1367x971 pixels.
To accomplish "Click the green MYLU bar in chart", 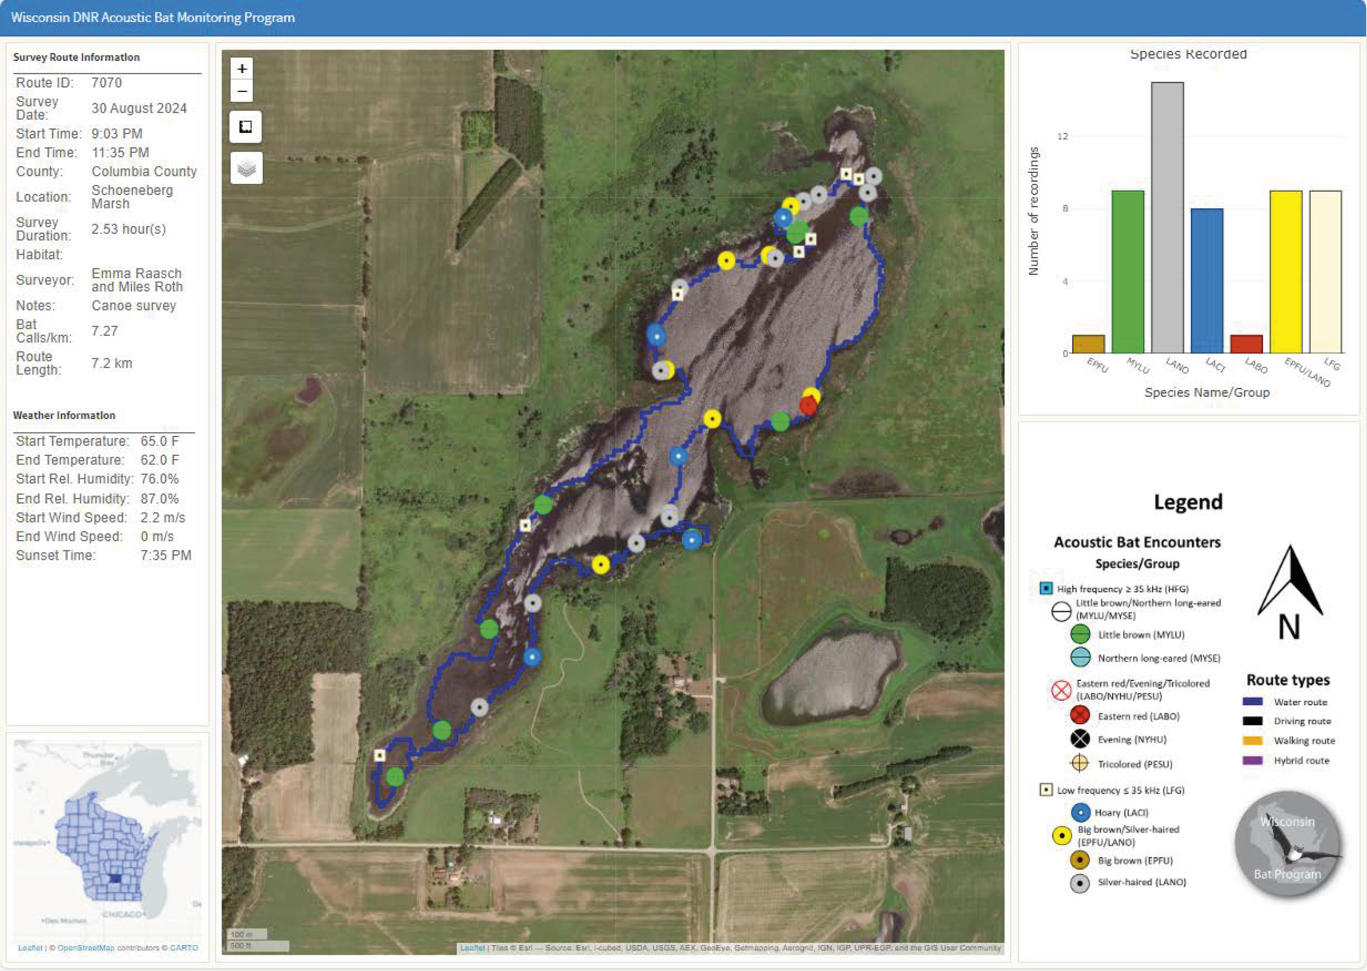I will click(1128, 272).
